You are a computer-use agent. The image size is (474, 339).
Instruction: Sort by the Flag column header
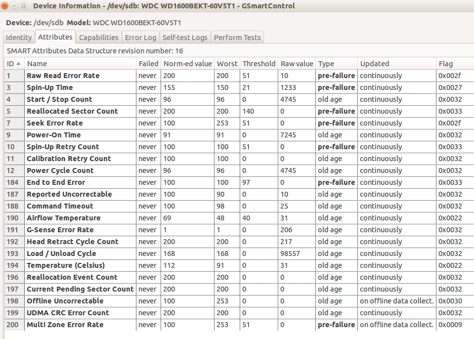tap(455, 64)
